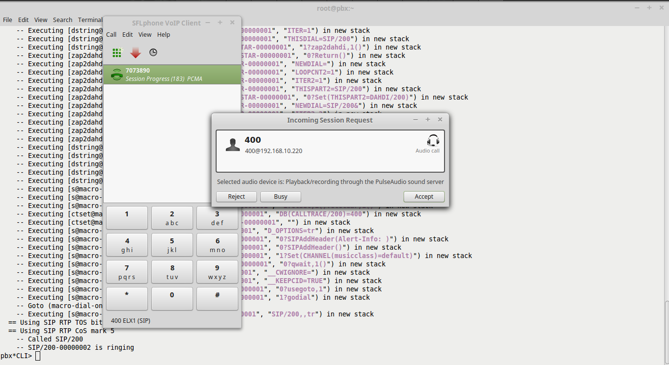
Task: Reject the incoming session request
Action: 236,196
